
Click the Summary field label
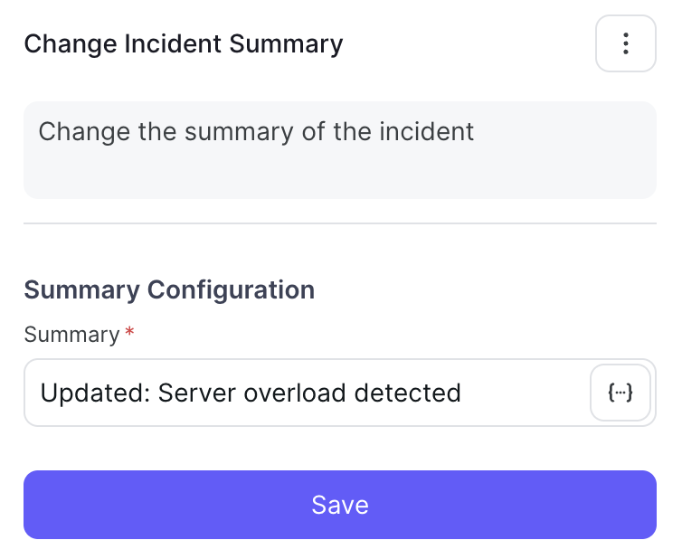point(71,335)
